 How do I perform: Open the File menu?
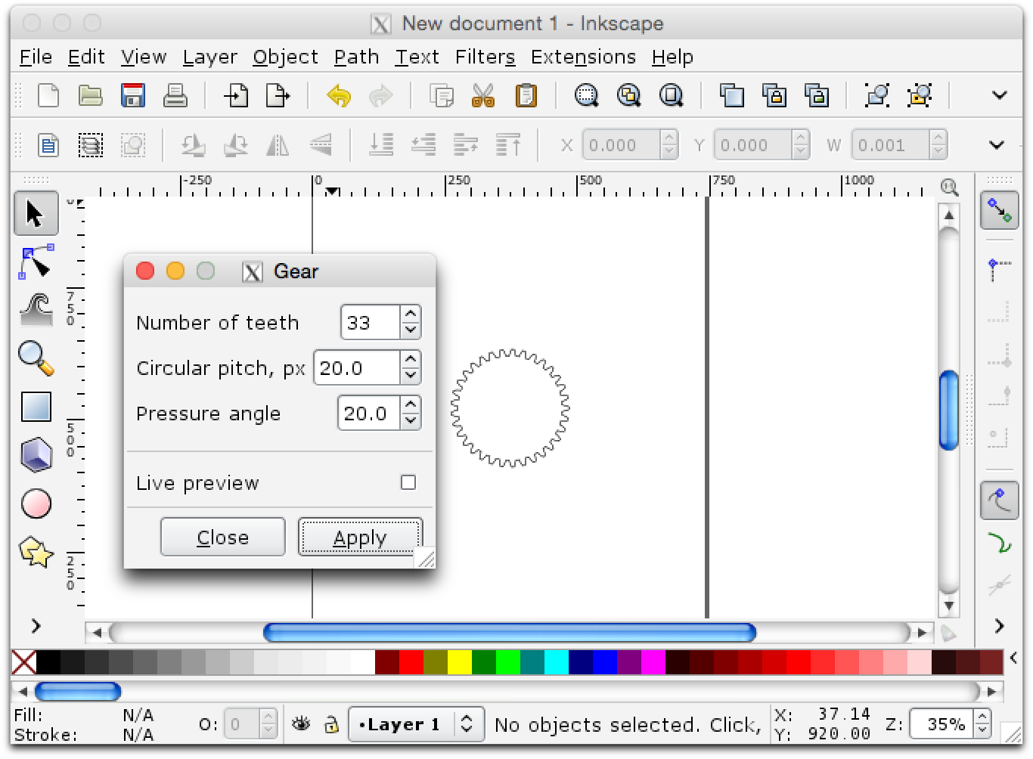pyautogui.click(x=36, y=57)
